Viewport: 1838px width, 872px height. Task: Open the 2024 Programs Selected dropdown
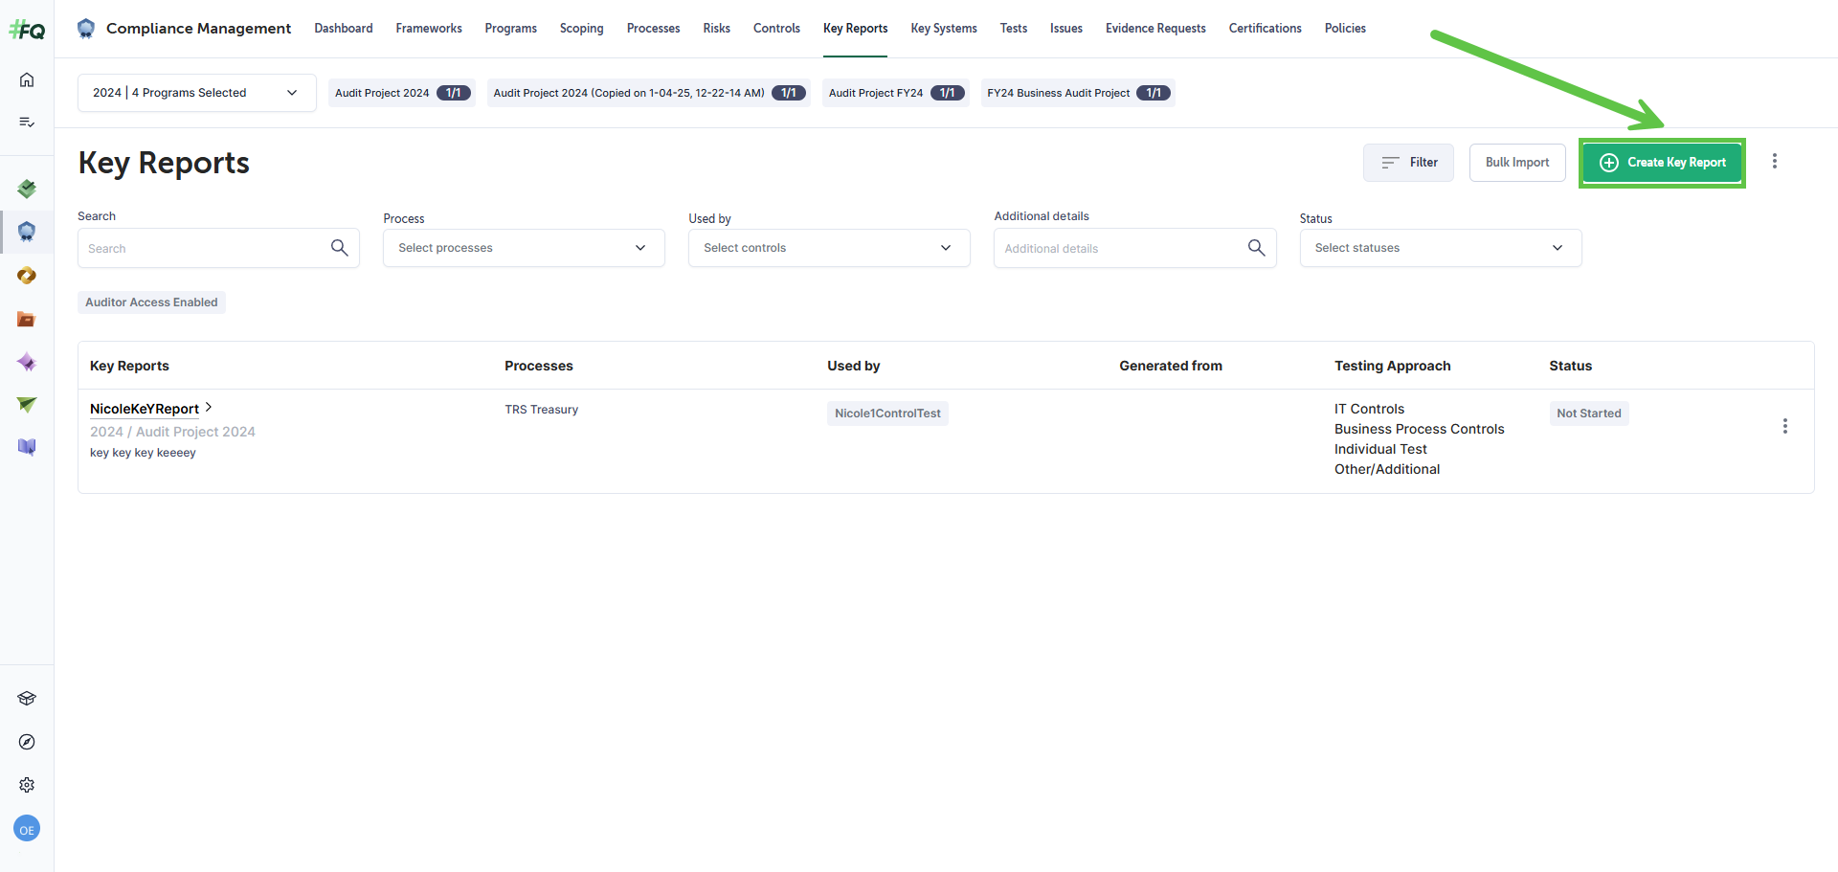(x=196, y=93)
